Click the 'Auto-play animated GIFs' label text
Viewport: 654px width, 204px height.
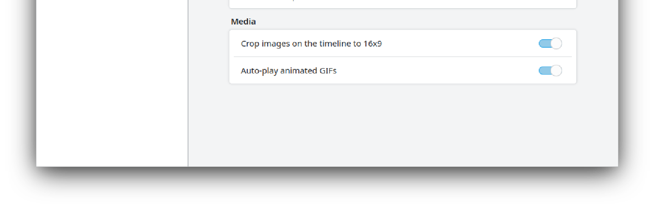click(288, 71)
